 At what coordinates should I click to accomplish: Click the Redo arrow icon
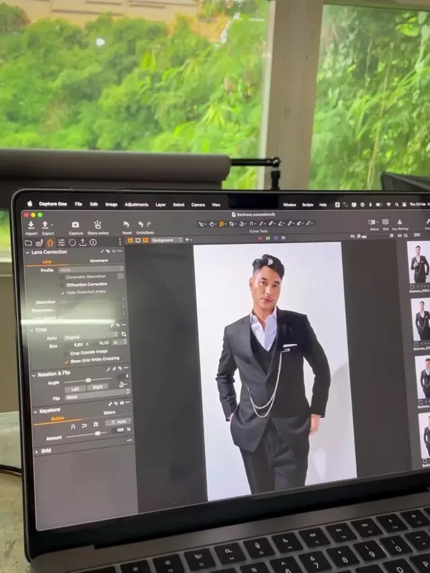pos(148,224)
